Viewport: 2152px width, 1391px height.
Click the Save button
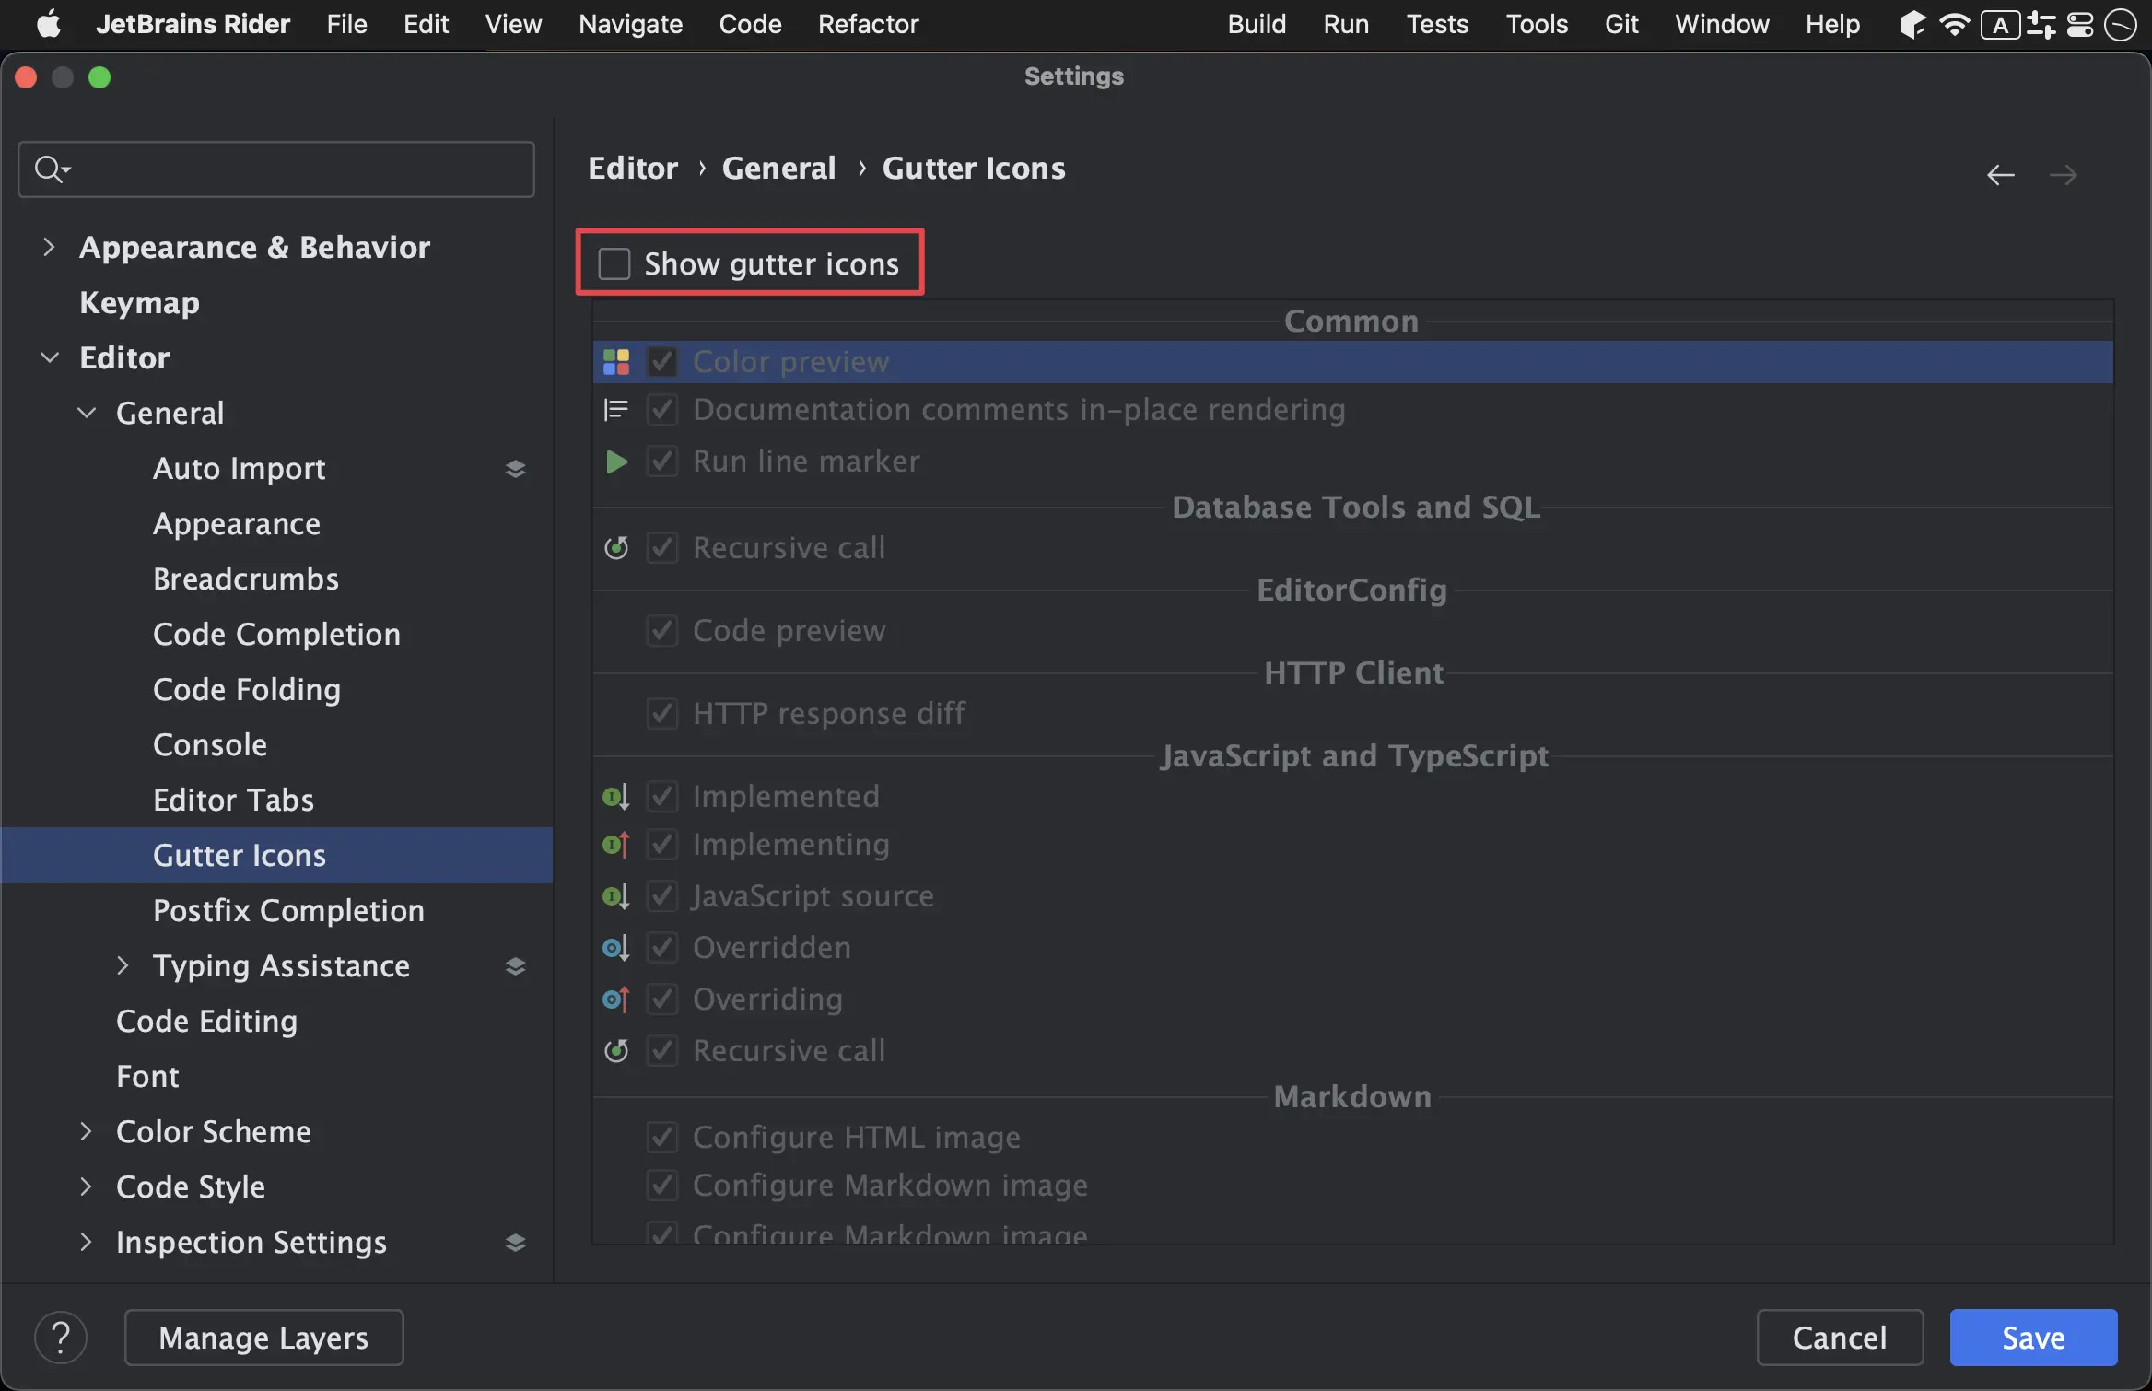click(x=2033, y=1338)
